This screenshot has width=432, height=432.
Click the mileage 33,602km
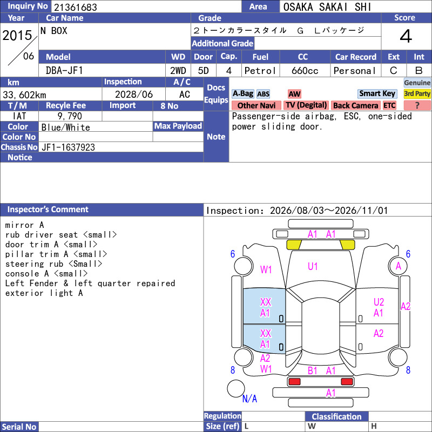24,95
